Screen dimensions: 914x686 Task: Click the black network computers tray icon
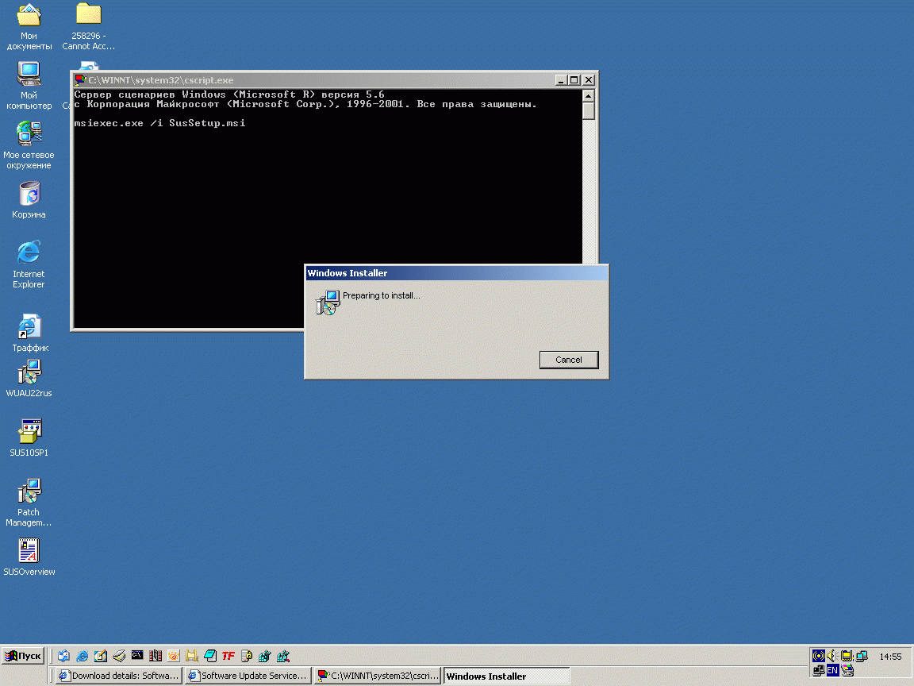point(819,670)
